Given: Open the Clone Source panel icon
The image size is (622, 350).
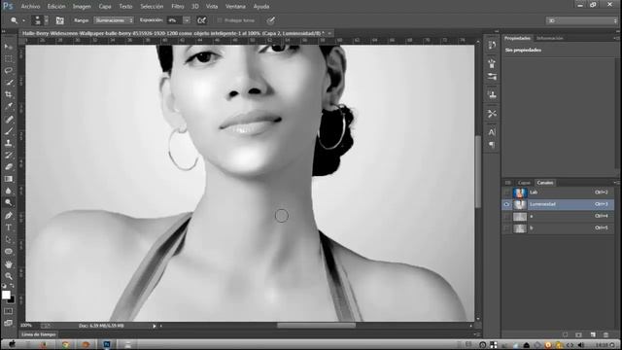Looking at the screenshot, I should coord(492,94).
